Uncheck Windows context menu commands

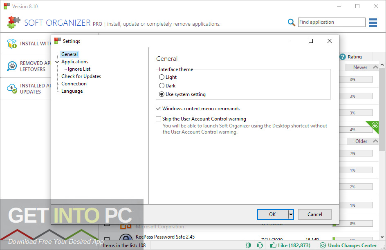point(159,108)
